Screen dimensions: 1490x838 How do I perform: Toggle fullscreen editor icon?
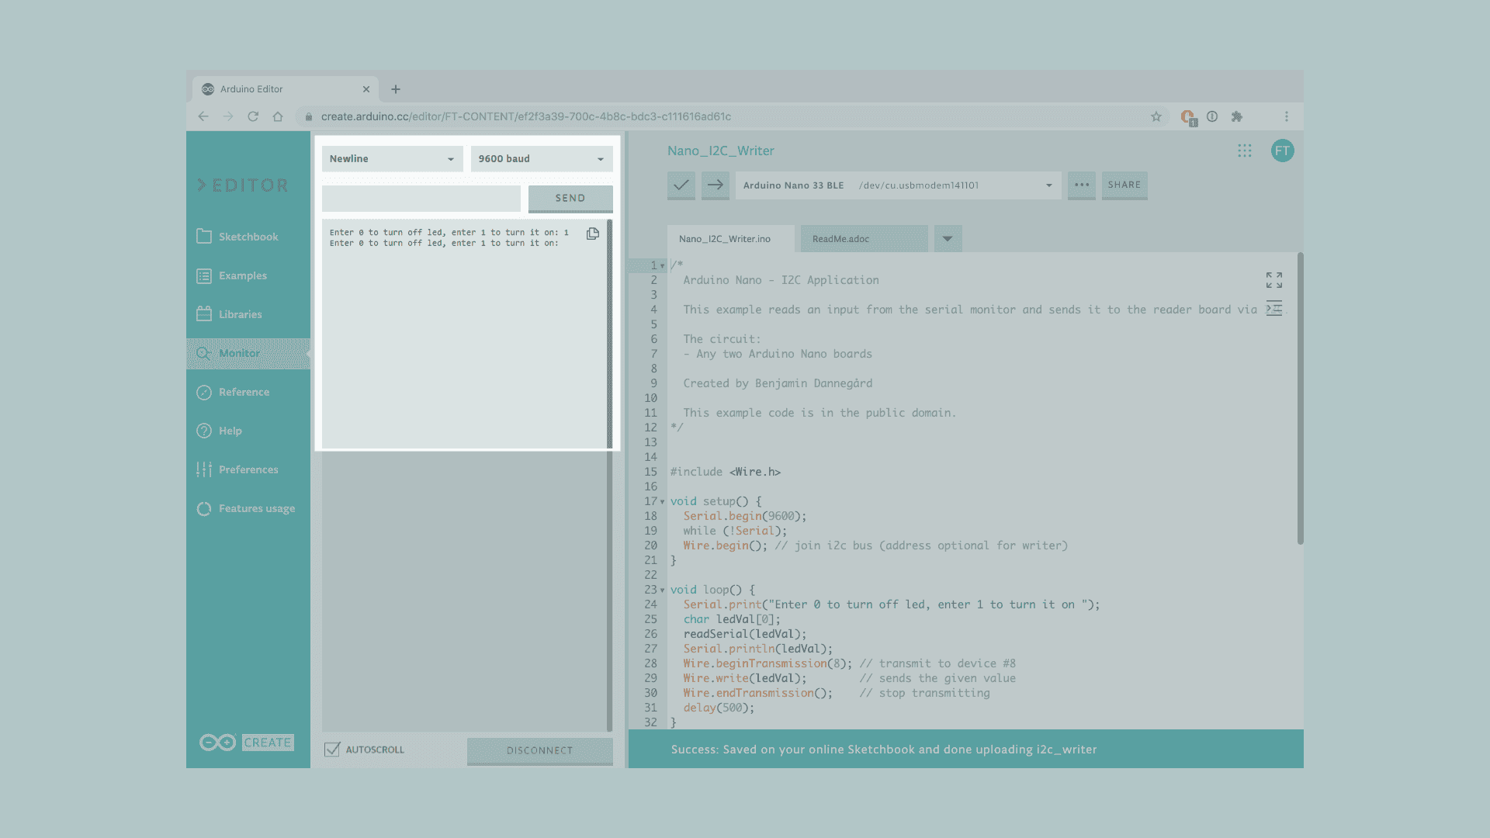[x=1273, y=279]
